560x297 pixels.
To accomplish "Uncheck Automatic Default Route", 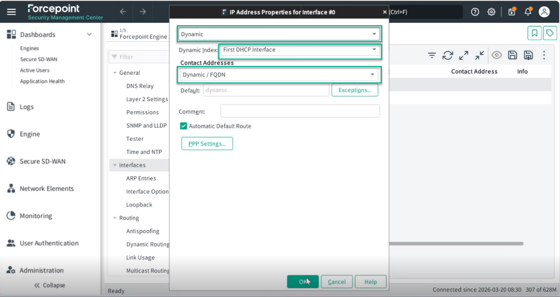I will point(184,126).
